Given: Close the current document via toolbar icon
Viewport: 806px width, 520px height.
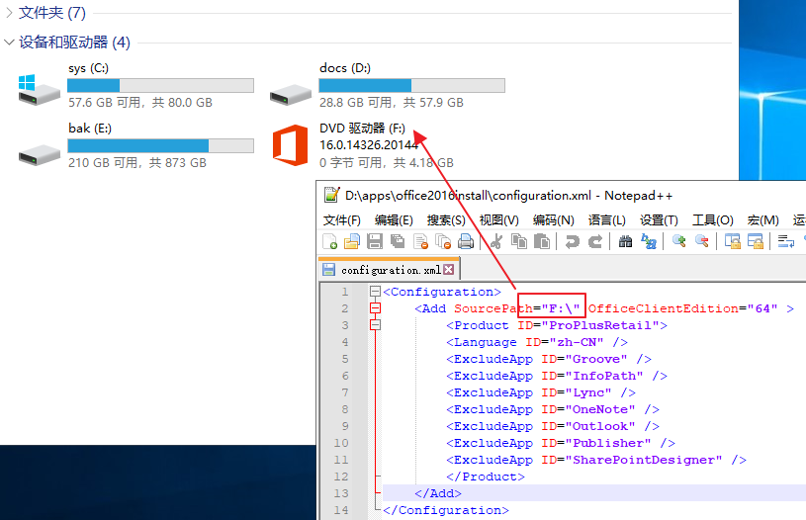Looking at the screenshot, I should (420, 241).
